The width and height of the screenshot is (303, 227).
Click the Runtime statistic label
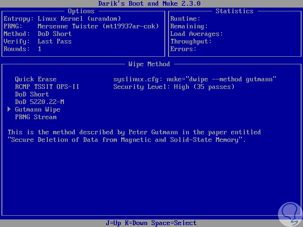pyautogui.click(x=185, y=19)
